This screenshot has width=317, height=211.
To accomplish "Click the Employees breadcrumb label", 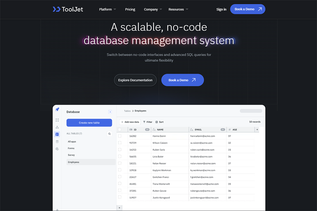I will (x=141, y=111).
